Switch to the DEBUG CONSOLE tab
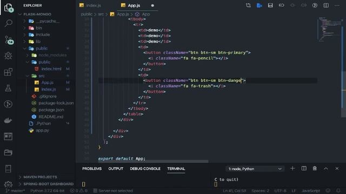Viewport: 346px width, 194px height. 145,169
